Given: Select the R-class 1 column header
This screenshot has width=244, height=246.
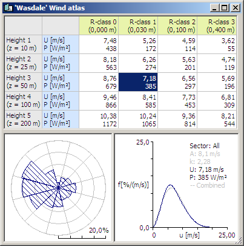Looking at the screenshot, I should click(138, 26).
